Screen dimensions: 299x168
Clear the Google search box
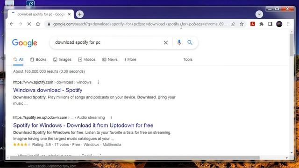point(166,42)
